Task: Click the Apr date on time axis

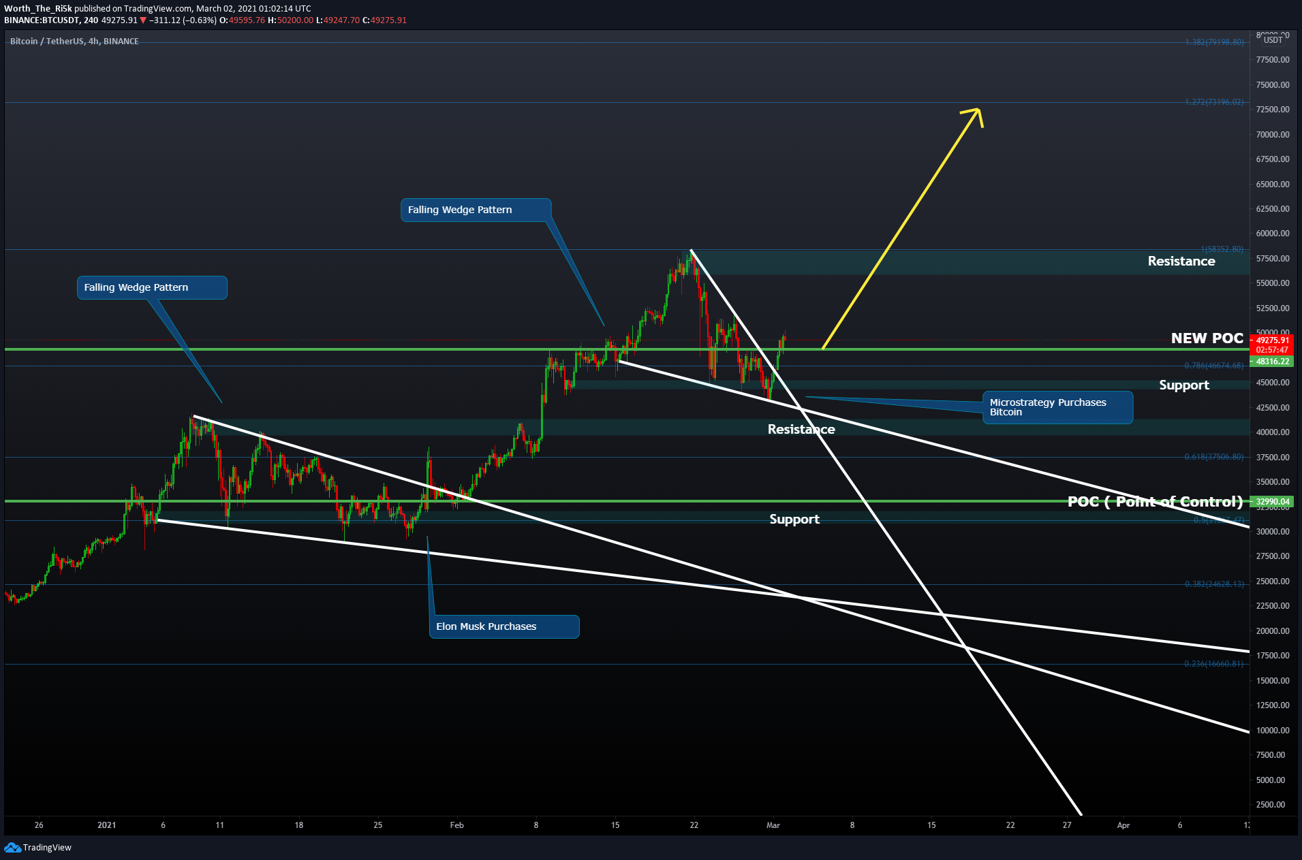Action: (x=1123, y=825)
